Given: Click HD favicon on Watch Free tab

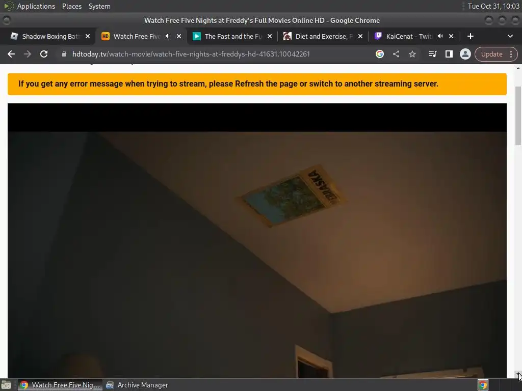Looking at the screenshot, I should tap(105, 36).
